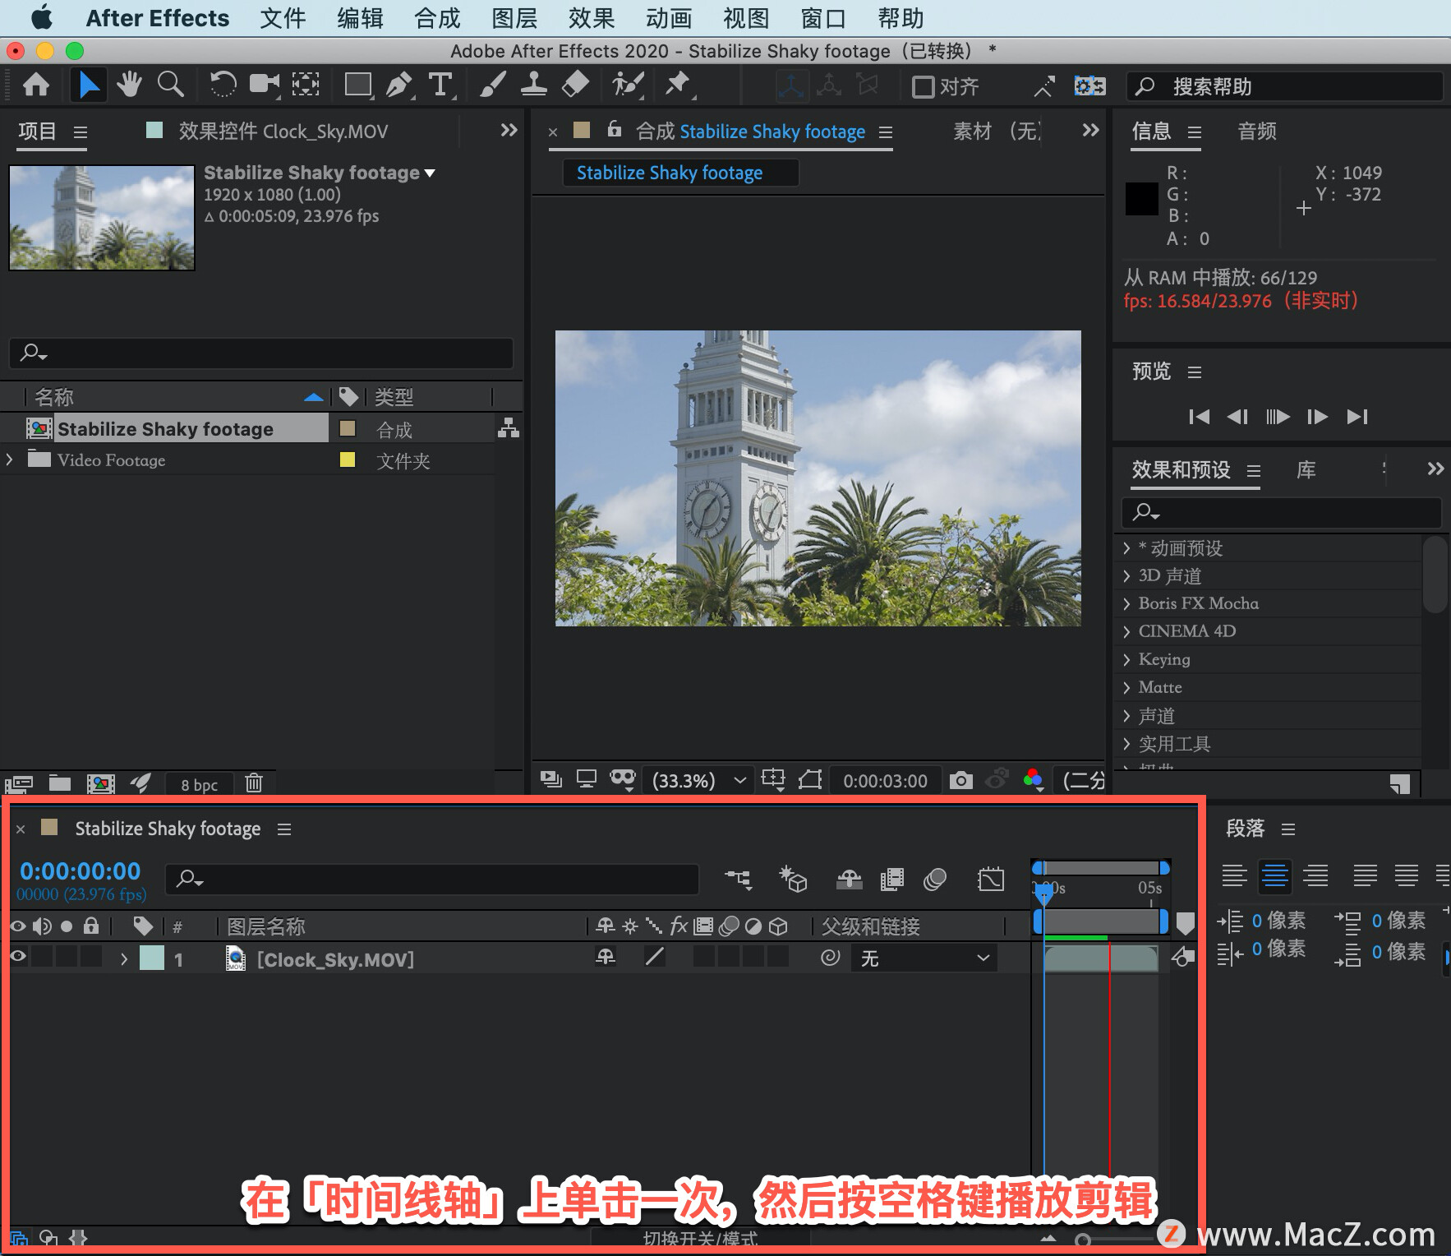Toggle Draft 3D switch in timeline

[x=793, y=880]
